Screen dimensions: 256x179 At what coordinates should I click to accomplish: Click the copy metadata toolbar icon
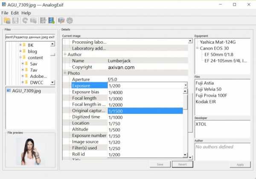tap(33, 20)
